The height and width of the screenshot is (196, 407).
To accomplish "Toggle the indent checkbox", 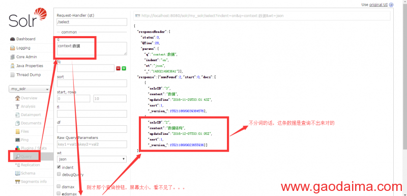I will point(59,167).
